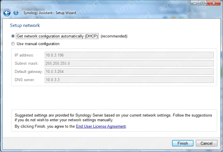Click the DNS server: label
This screenshot has height=152, width=223.
click(25, 80)
